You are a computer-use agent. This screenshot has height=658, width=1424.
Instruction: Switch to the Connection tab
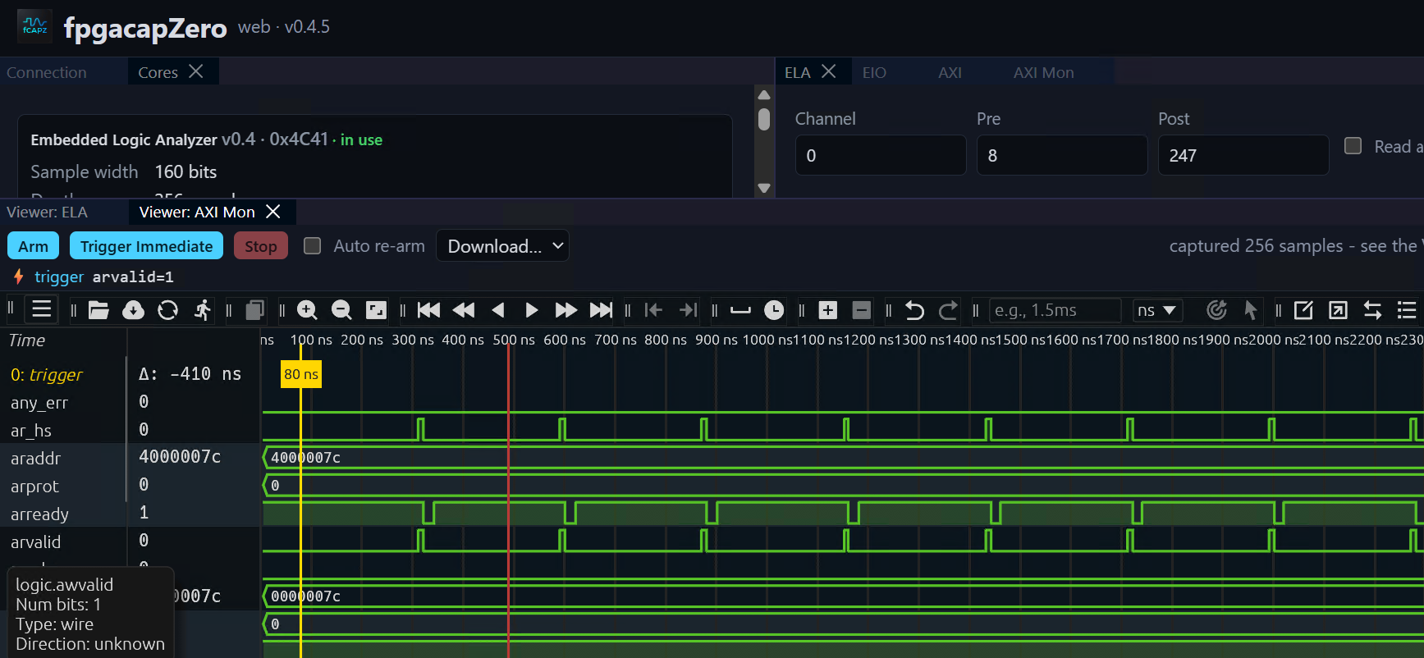point(47,72)
